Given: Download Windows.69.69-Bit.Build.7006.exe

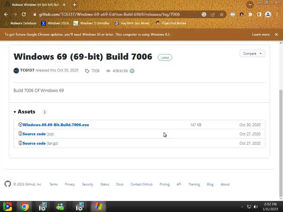Looking at the screenshot, I should coord(56,125).
